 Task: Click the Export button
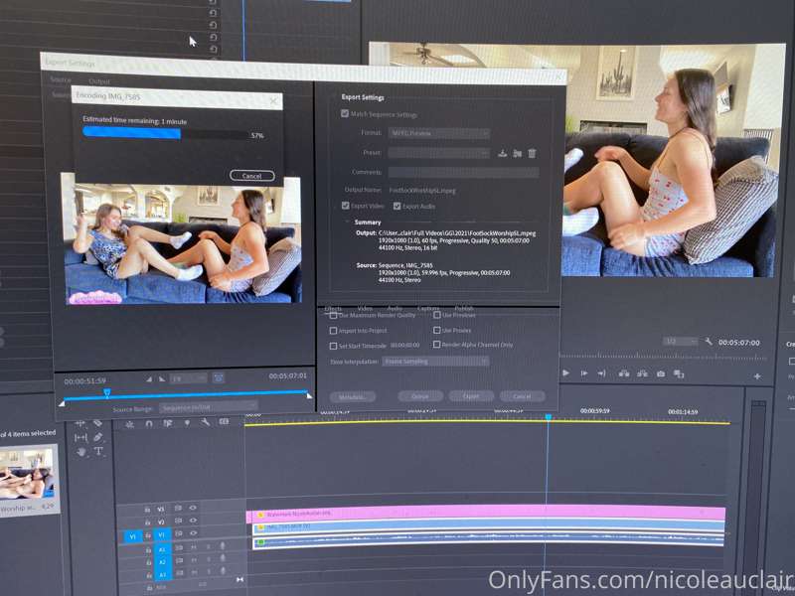[x=471, y=395]
